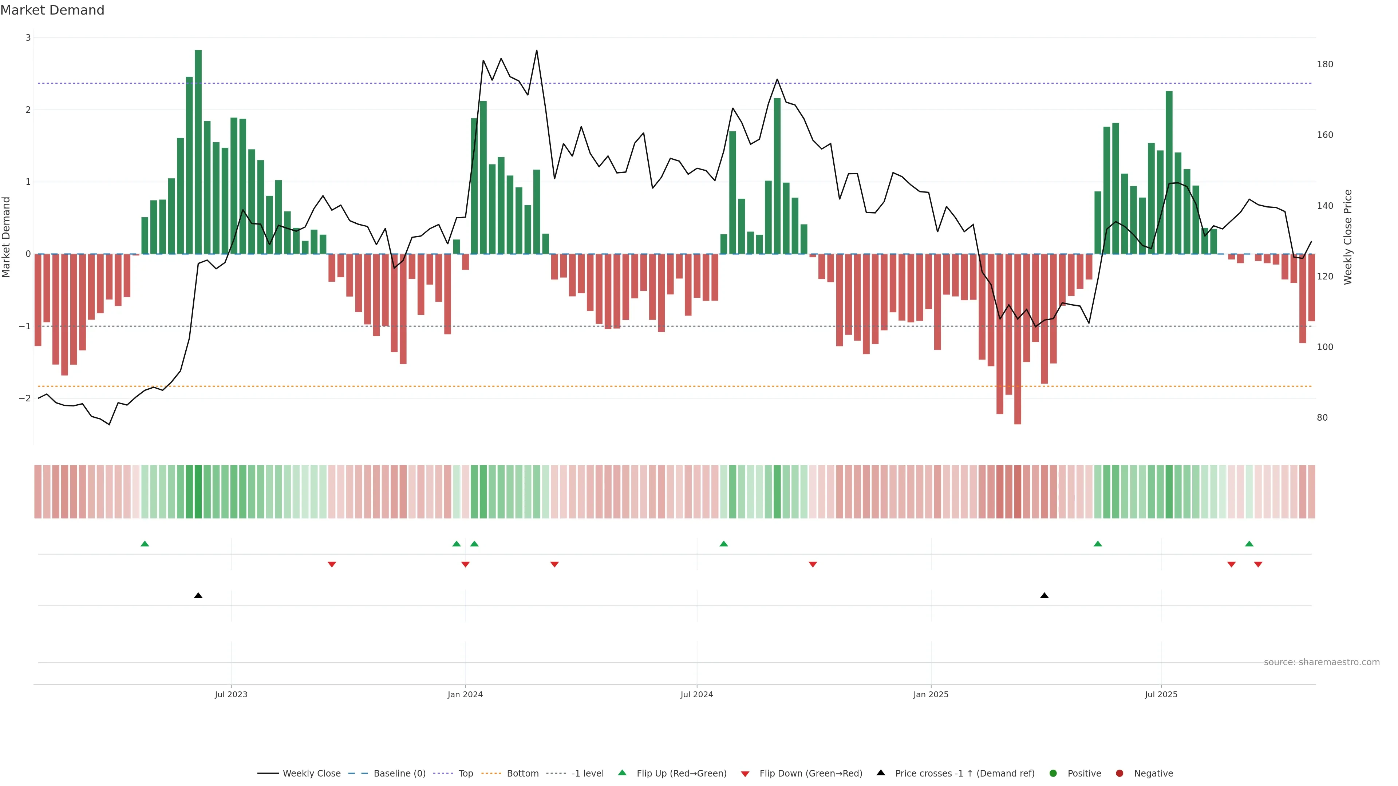1398x786 pixels.
Task: Click the darkest green heatmap strip cell
Action: pos(198,492)
